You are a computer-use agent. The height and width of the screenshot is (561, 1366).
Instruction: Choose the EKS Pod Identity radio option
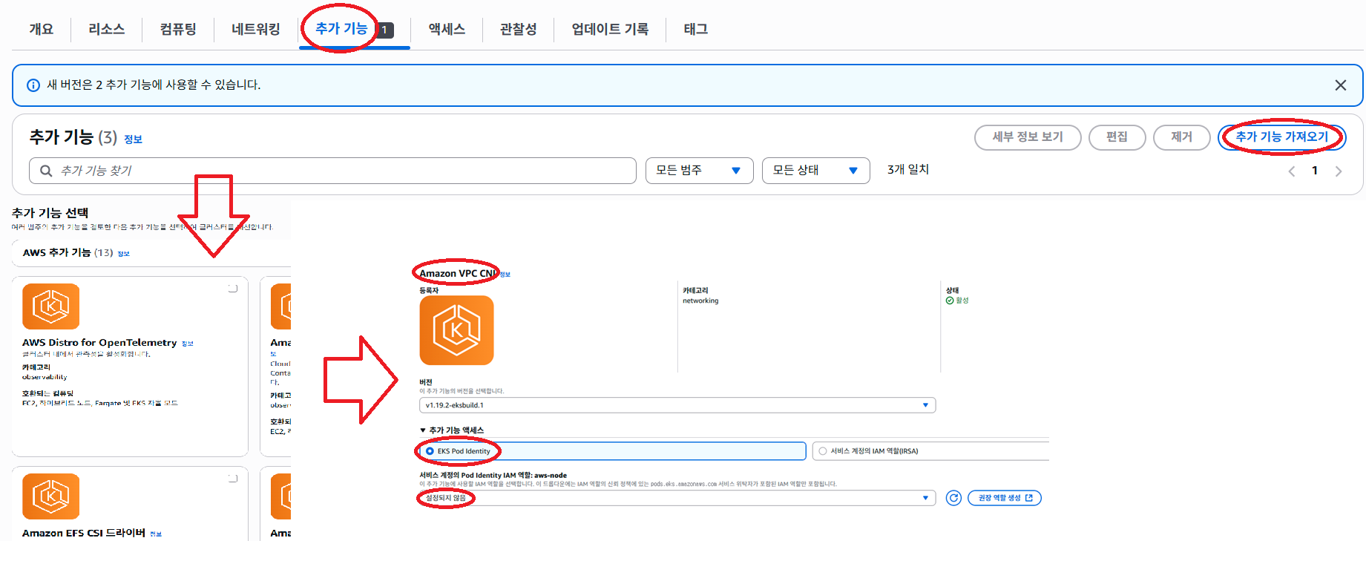click(430, 451)
